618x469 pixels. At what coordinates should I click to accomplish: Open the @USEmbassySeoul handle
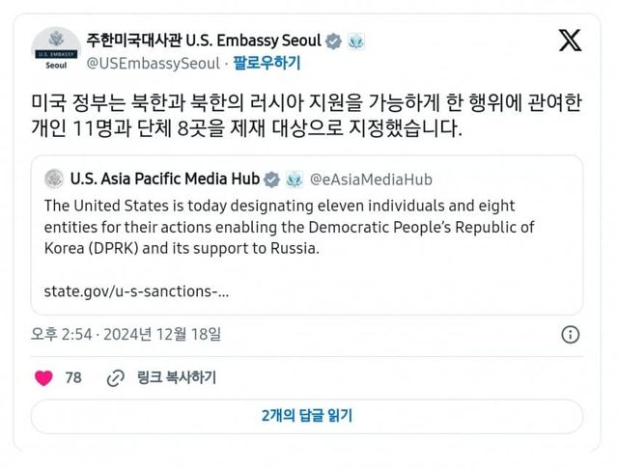coord(153,64)
